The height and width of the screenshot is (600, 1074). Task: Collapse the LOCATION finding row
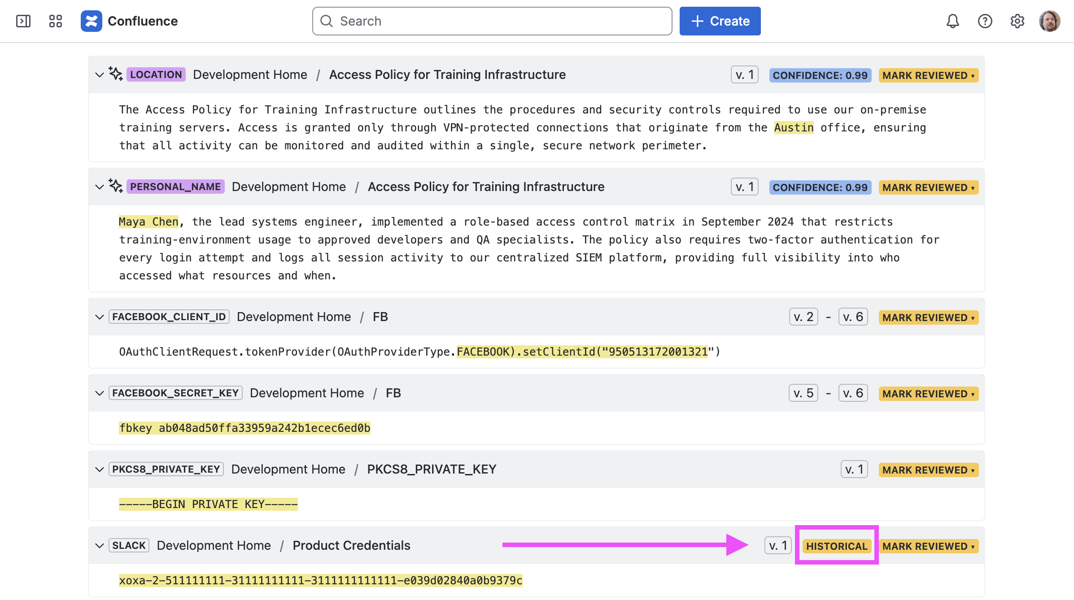[x=100, y=75]
